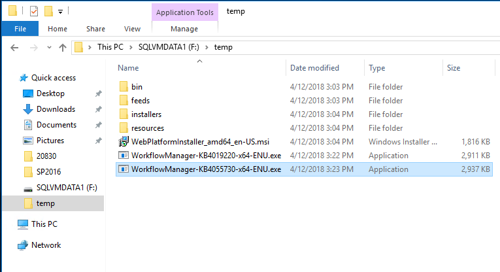Click the Forward navigation arrow
Image resolution: width=500 pixels, height=272 pixels.
pyautogui.click(x=33, y=48)
